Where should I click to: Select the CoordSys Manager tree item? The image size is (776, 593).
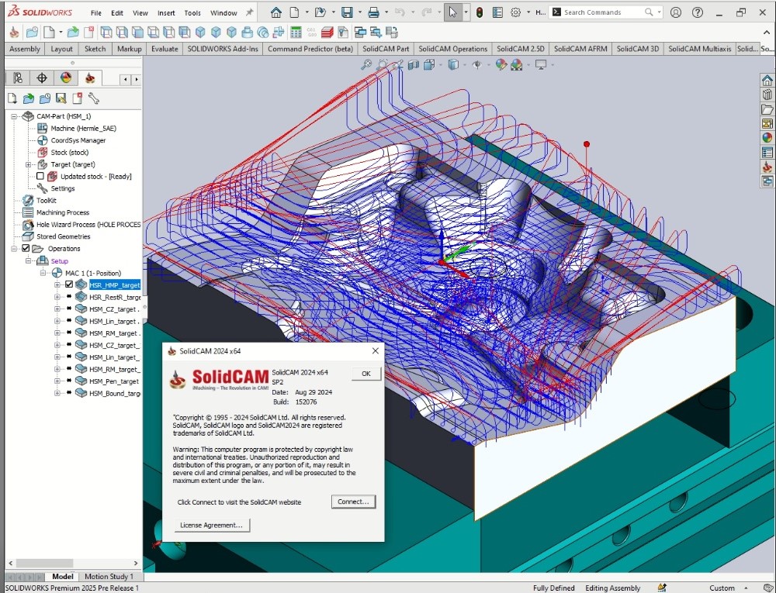(78, 140)
